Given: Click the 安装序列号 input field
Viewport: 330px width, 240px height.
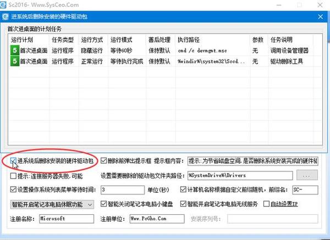Looking at the screenshot, I should [273, 219].
